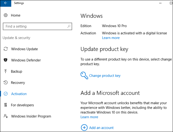Click Learn more under Microsoft account
Image resolution: width=173 pixels, height=132 pixels.
pyautogui.click(x=89, y=117)
